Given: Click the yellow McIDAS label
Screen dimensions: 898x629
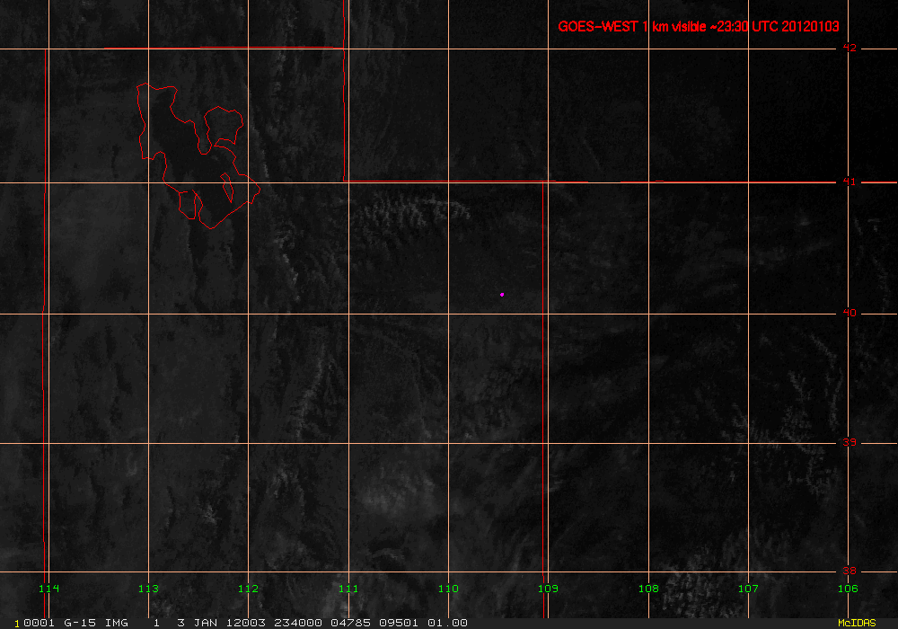Looking at the screenshot, I should (857, 623).
